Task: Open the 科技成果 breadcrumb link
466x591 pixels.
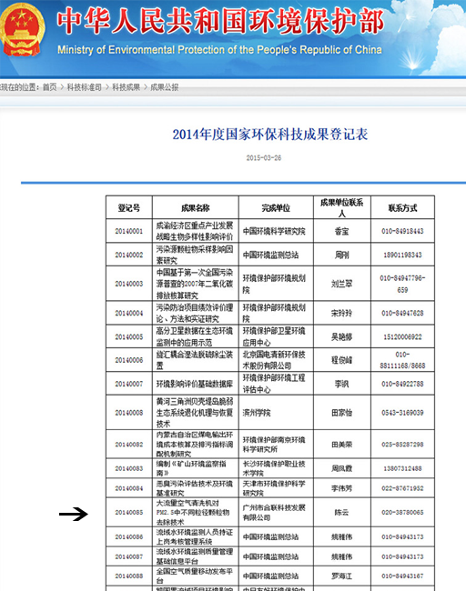Action: click(126, 87)
